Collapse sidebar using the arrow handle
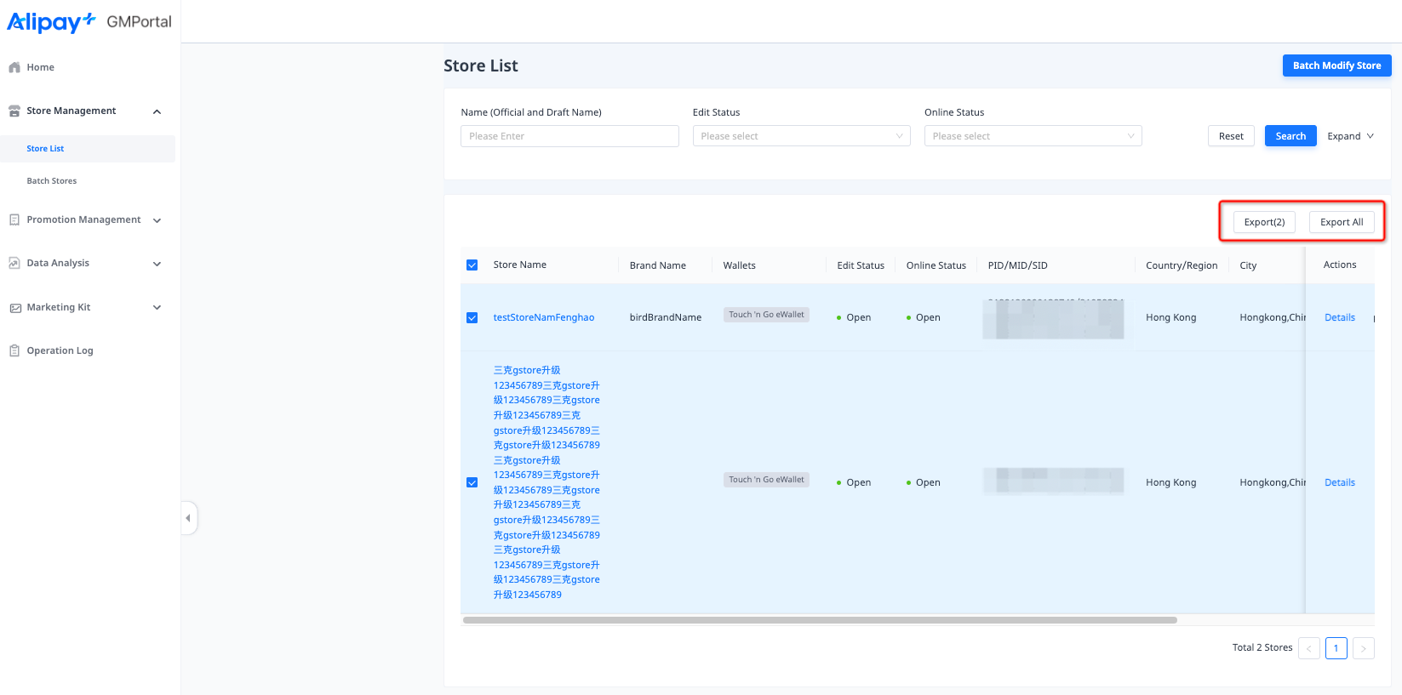The image size is (1402, 695). 188,518
